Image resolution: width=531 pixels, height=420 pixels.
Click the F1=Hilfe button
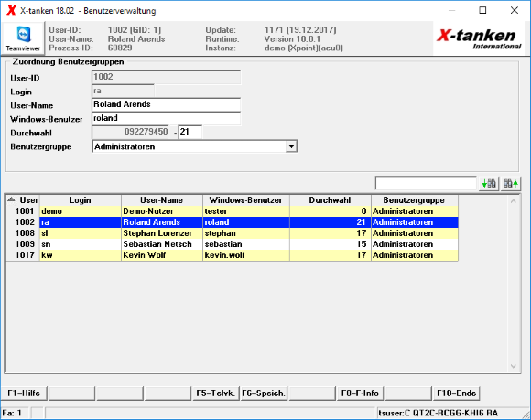tap(24, 393)
